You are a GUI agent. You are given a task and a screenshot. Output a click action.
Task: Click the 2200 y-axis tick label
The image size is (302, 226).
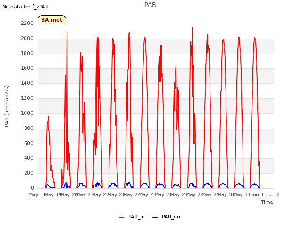tap(27, 24)
